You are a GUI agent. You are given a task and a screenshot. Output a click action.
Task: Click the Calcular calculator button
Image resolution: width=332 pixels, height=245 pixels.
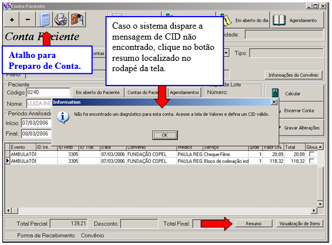[x=294, y=93]
